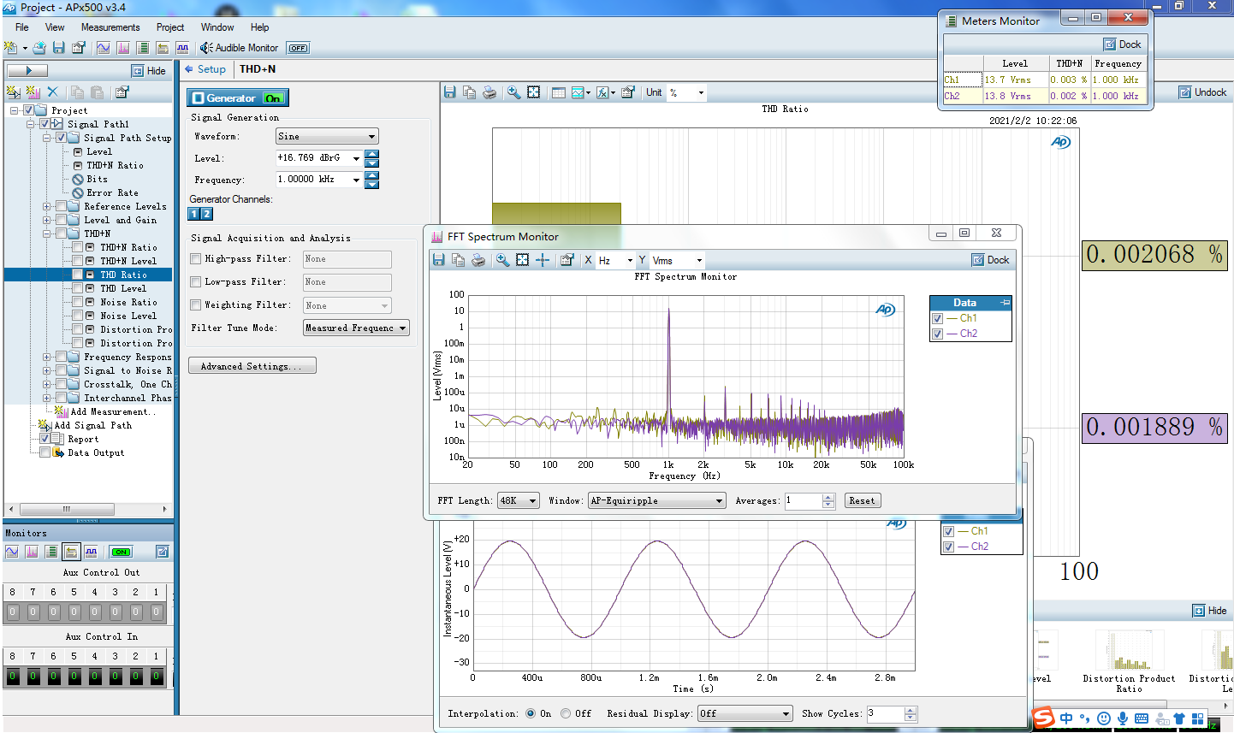This screenshot has width=1234, height=733.
Task: Uncheck Ch2 in FFT Spectrum Data legend
Action: (x=937, y=334)
